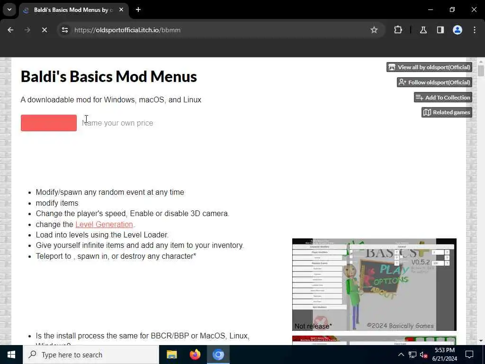Click 'Give yourself infinite items' bullet

click(x=140, y=245)
